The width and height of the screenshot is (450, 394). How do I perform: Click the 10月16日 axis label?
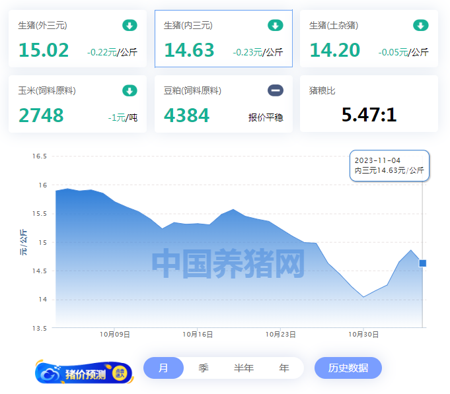click(x=198, y=335)
